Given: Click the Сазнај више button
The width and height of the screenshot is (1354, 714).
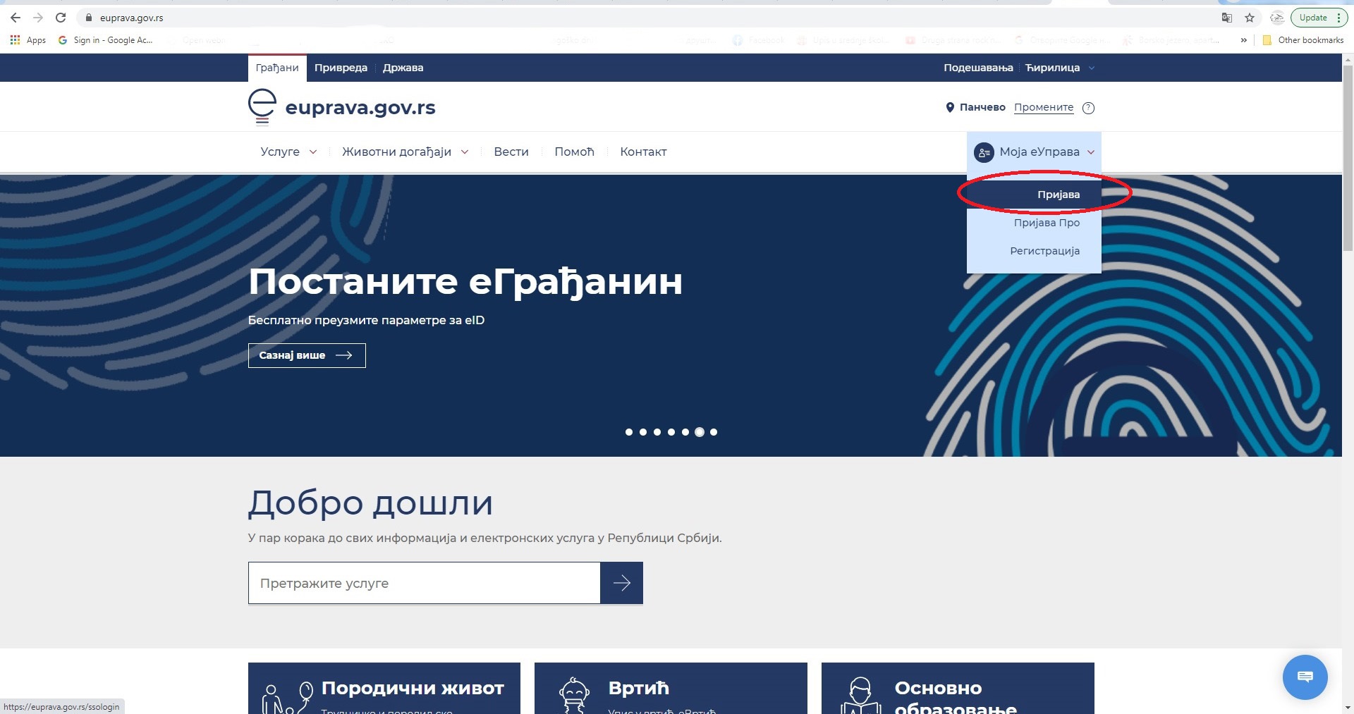Looking at the screenshot, I should pyautogui.click(x=307, y=355).
